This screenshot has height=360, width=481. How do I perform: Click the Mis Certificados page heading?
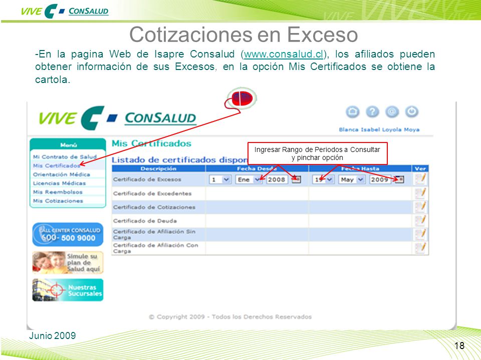pos(151,143)
